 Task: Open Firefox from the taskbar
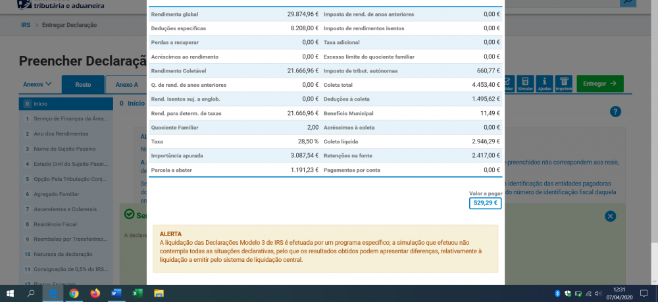point(95,293)
